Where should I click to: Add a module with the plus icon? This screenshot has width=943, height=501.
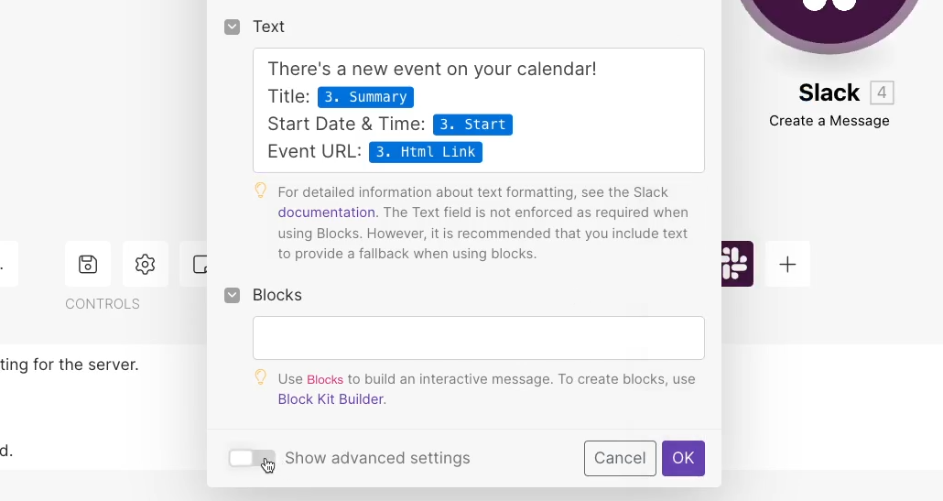(x=787, y=264)
